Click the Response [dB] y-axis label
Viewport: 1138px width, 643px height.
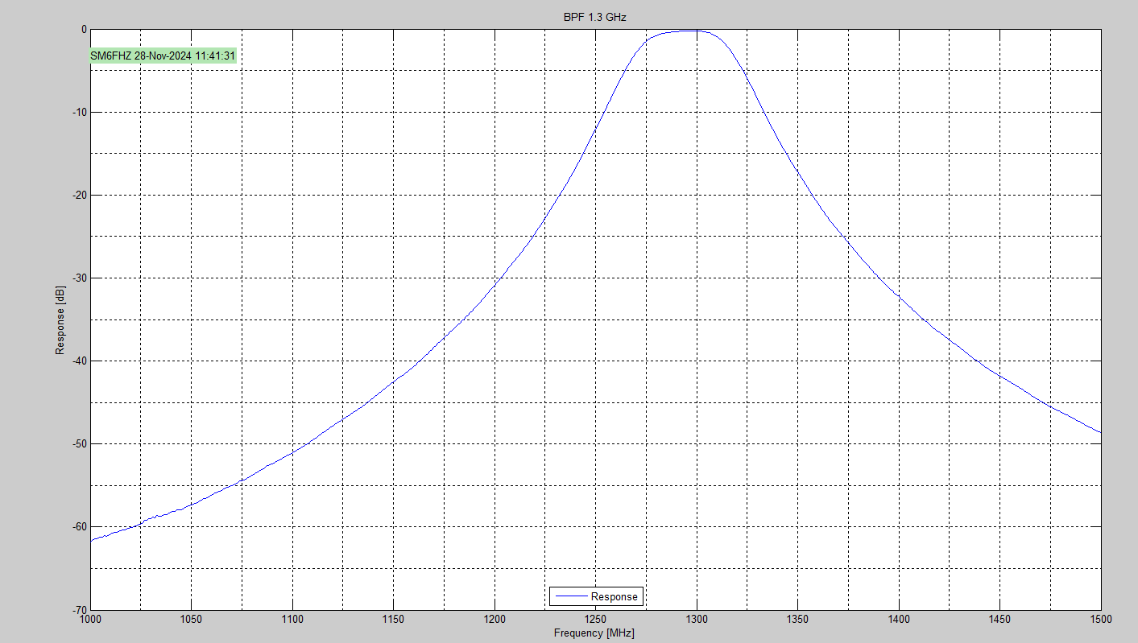click(x=60, y=319)
